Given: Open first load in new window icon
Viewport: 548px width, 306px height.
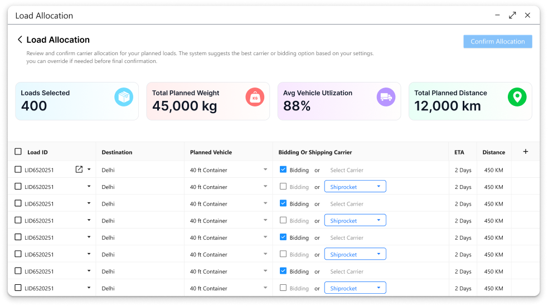Looking at the screenshot, I should 79,170.
